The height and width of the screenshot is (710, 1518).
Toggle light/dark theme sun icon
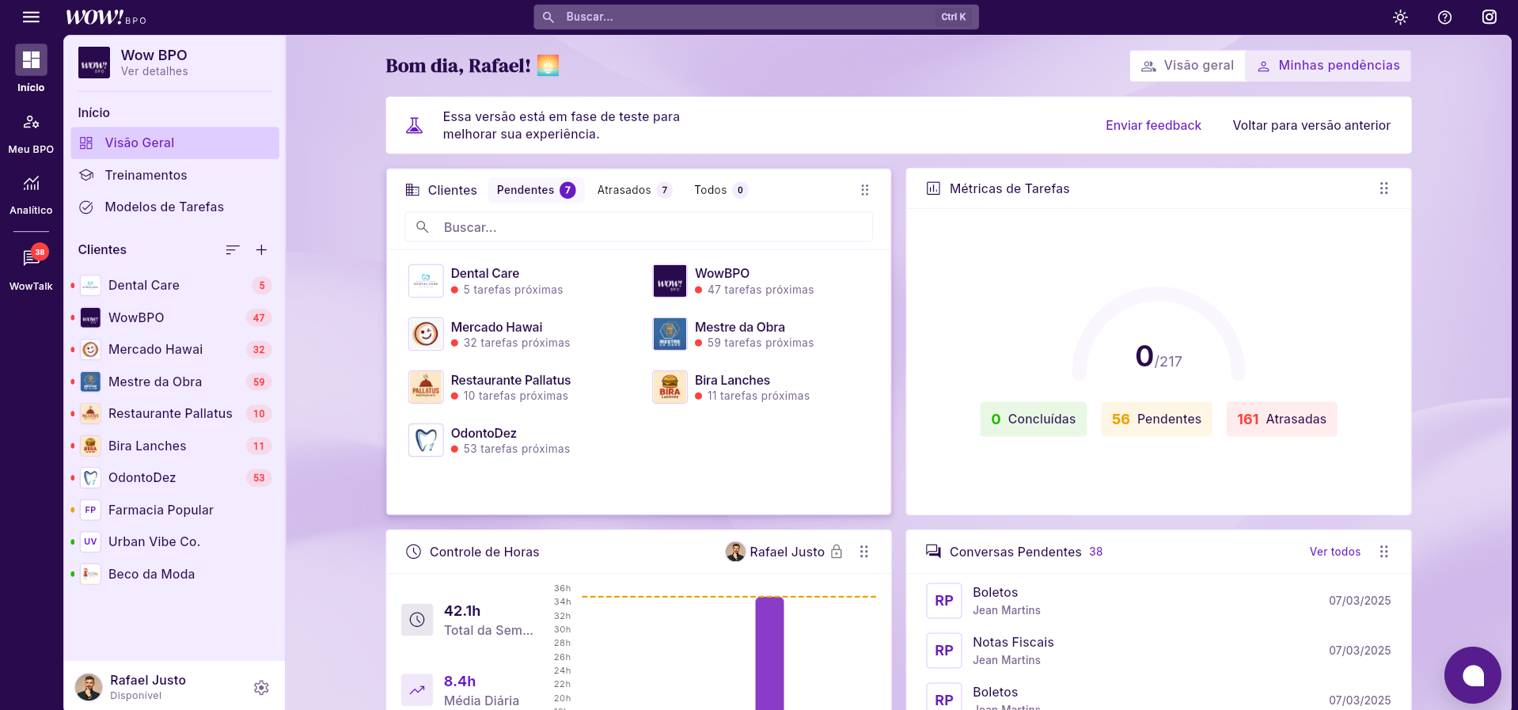(1400, 17)
